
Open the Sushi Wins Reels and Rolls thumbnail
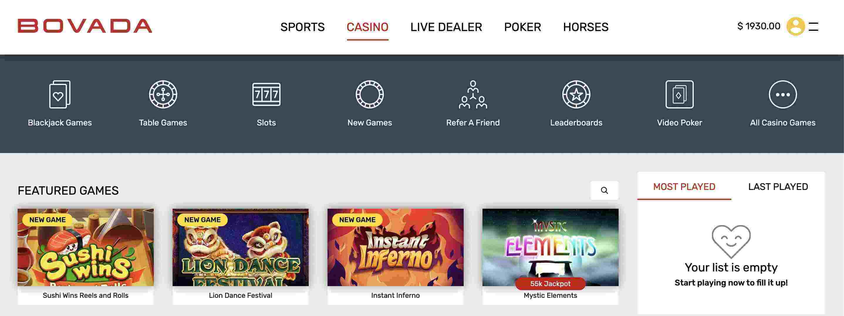click(85, 247)
